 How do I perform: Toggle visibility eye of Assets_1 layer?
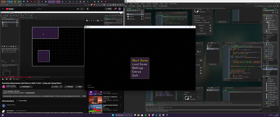point(142,14)
